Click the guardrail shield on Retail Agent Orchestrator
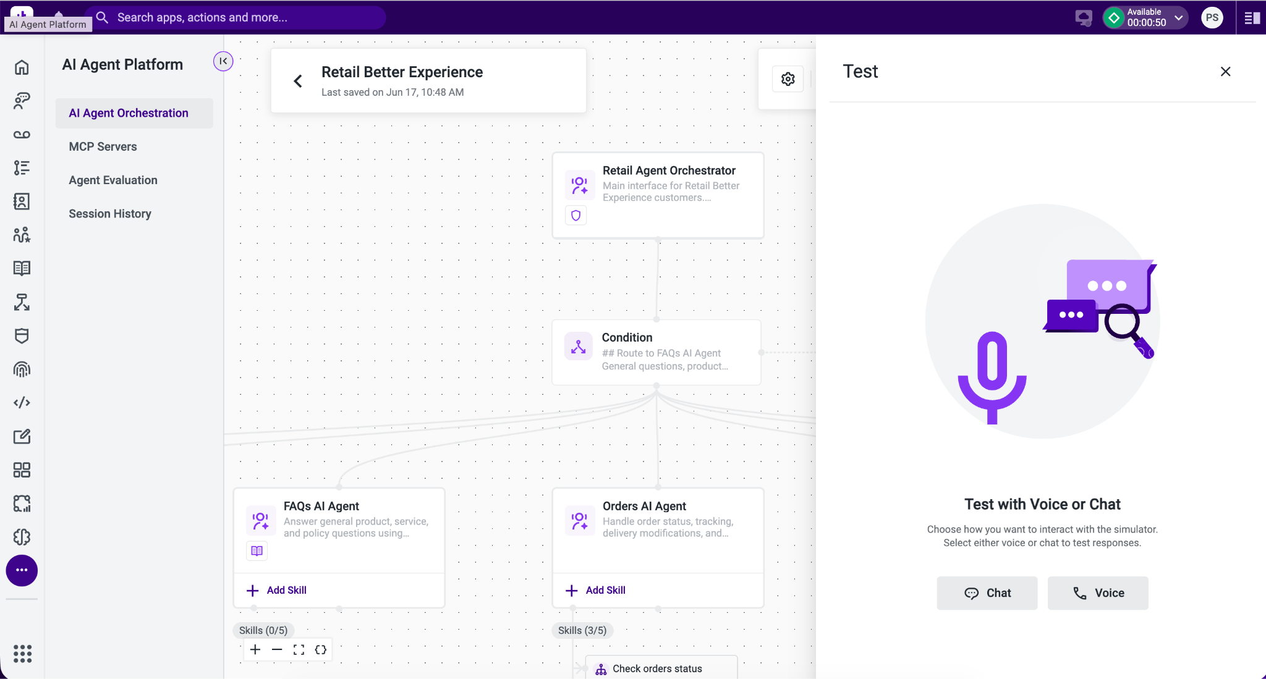The image size is (1266, 679). point(576,216)
